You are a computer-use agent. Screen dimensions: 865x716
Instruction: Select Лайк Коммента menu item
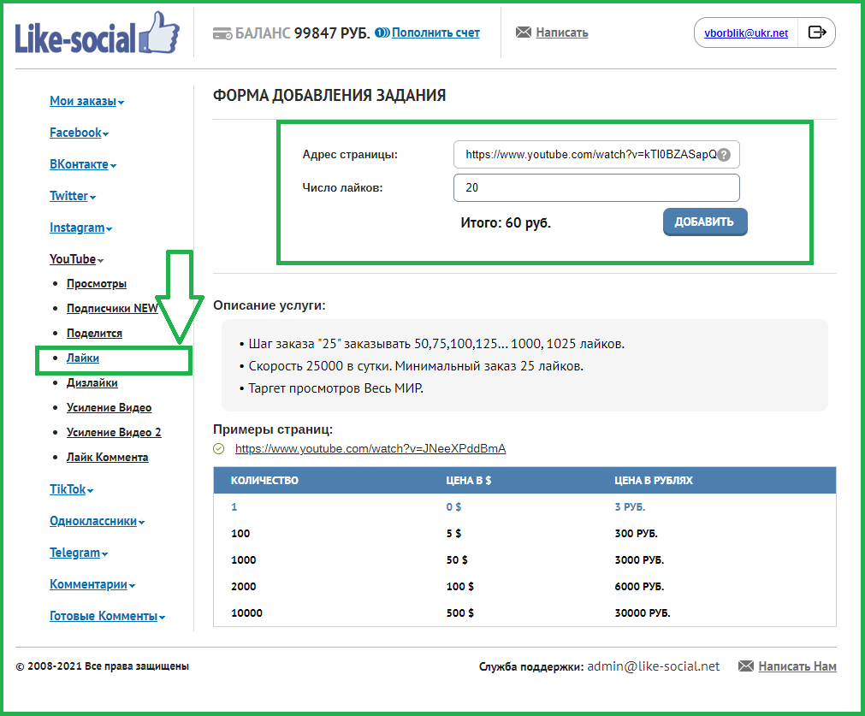coord(108,458)
